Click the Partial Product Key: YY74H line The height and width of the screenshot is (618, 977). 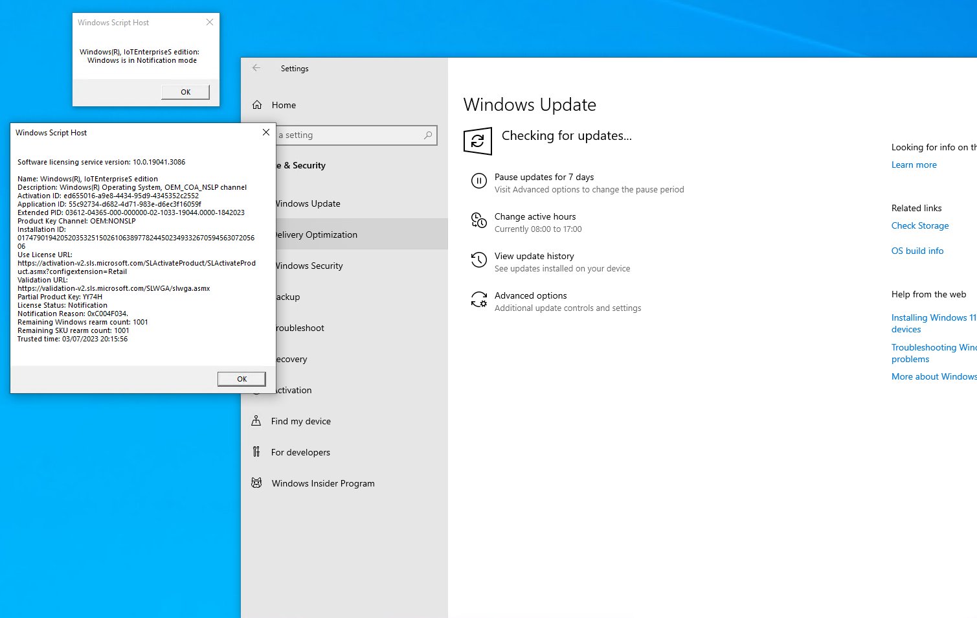[60, 297]
